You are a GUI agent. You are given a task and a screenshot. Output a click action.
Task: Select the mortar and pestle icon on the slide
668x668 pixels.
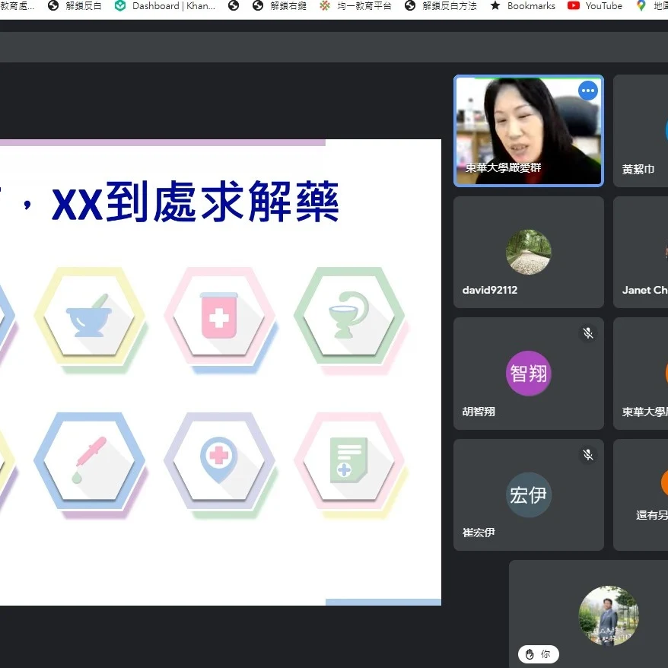(89, 317)
